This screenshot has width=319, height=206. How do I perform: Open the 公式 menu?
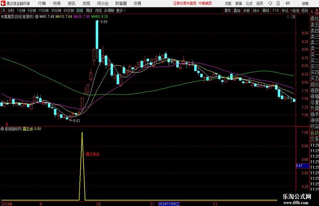point(249,3)
